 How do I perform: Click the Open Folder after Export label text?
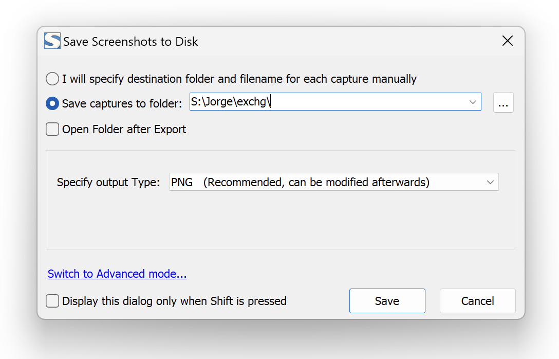tap(124, 129)
